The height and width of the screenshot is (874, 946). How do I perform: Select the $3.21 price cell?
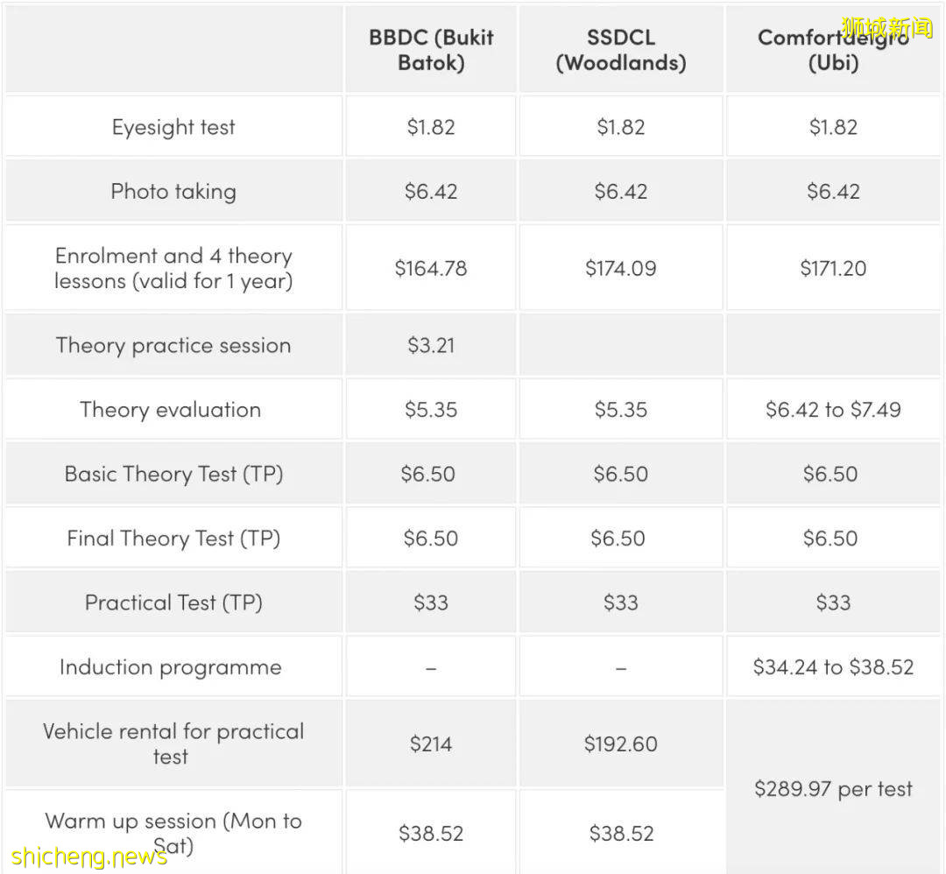coord(431,345)
